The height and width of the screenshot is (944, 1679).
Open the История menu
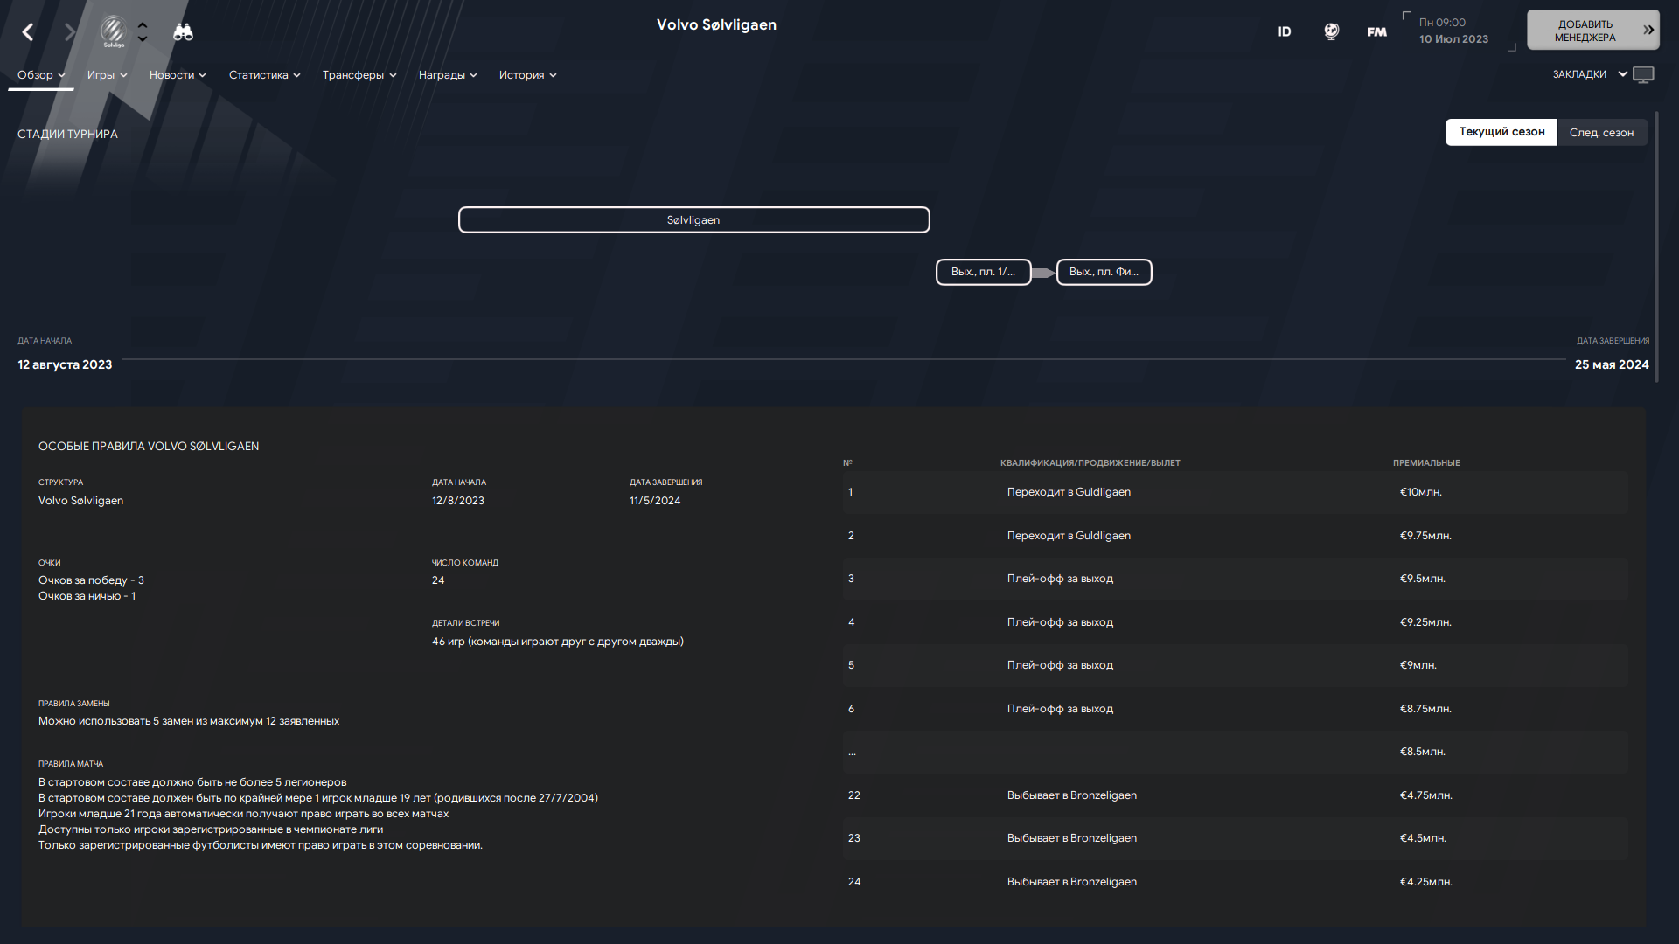click(527, 75)
